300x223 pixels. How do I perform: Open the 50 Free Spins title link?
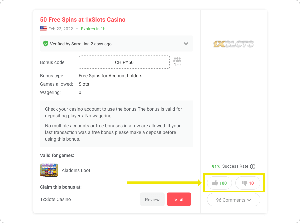tap(83, 20)
